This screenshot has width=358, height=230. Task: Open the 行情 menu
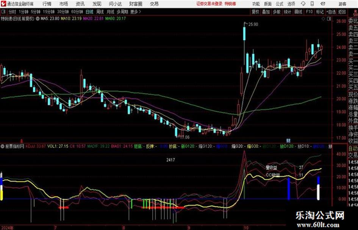47,4
